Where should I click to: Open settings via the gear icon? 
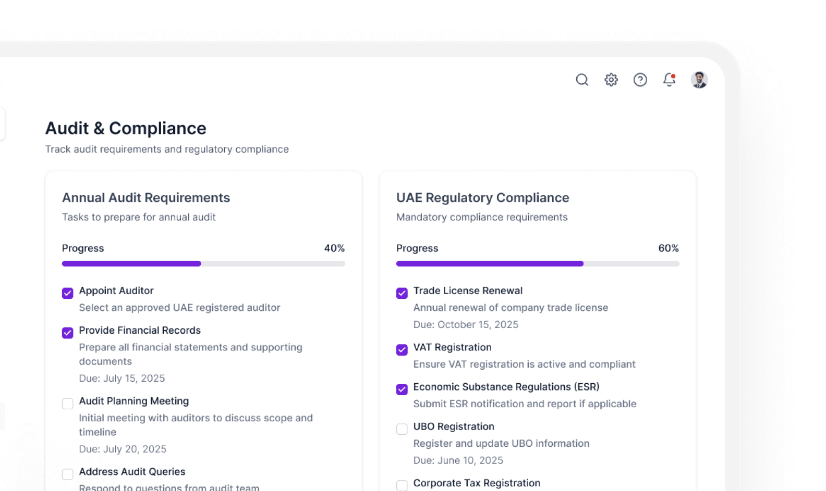pyautogui.click(x=611, y=80)
